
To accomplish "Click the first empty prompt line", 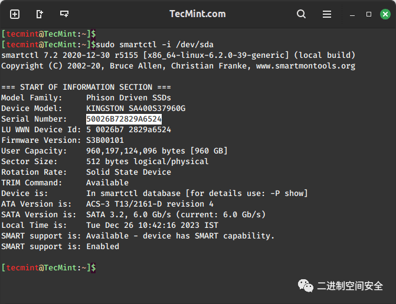I will (x=48, y=34).
